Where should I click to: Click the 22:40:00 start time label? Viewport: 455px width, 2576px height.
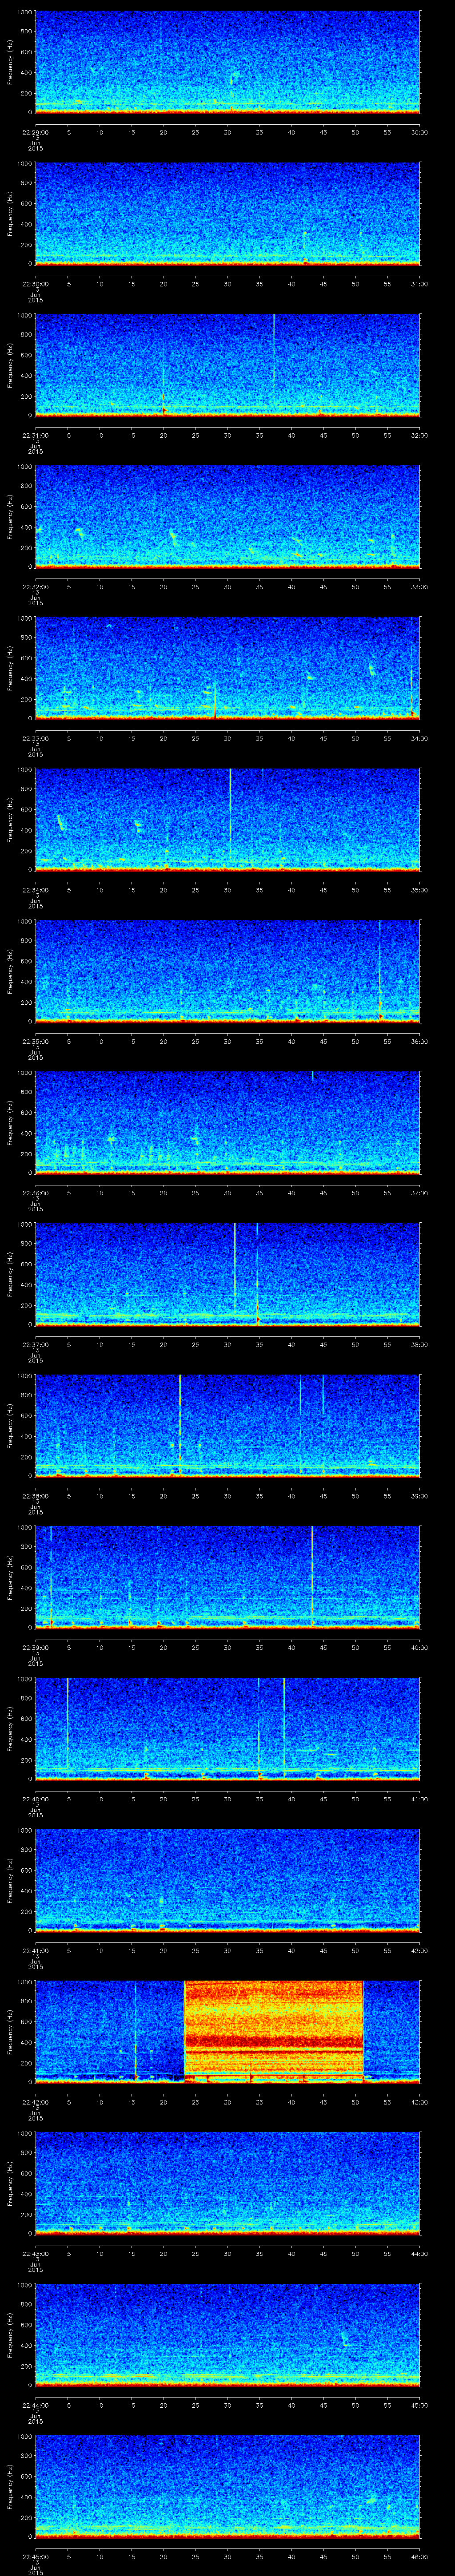(35, 1799)
